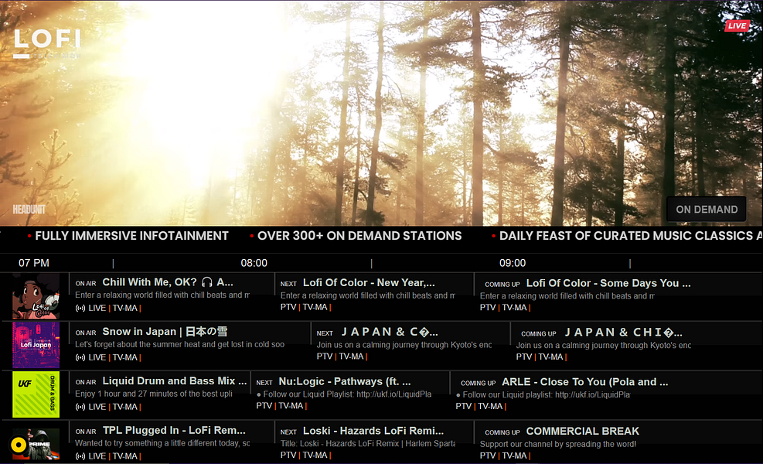Open the next program Nu:Logic - Pathways
The image size is (763, 464).
pyautogui.click(x=348, y=393)
